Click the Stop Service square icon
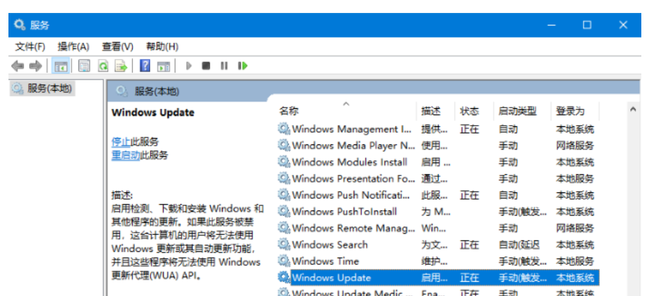Viewport: 653px width, 296px height. 206,65
